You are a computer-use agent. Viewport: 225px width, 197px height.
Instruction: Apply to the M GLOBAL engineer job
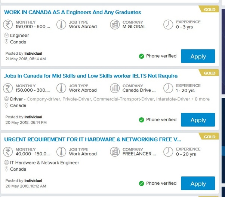point(198,56)
